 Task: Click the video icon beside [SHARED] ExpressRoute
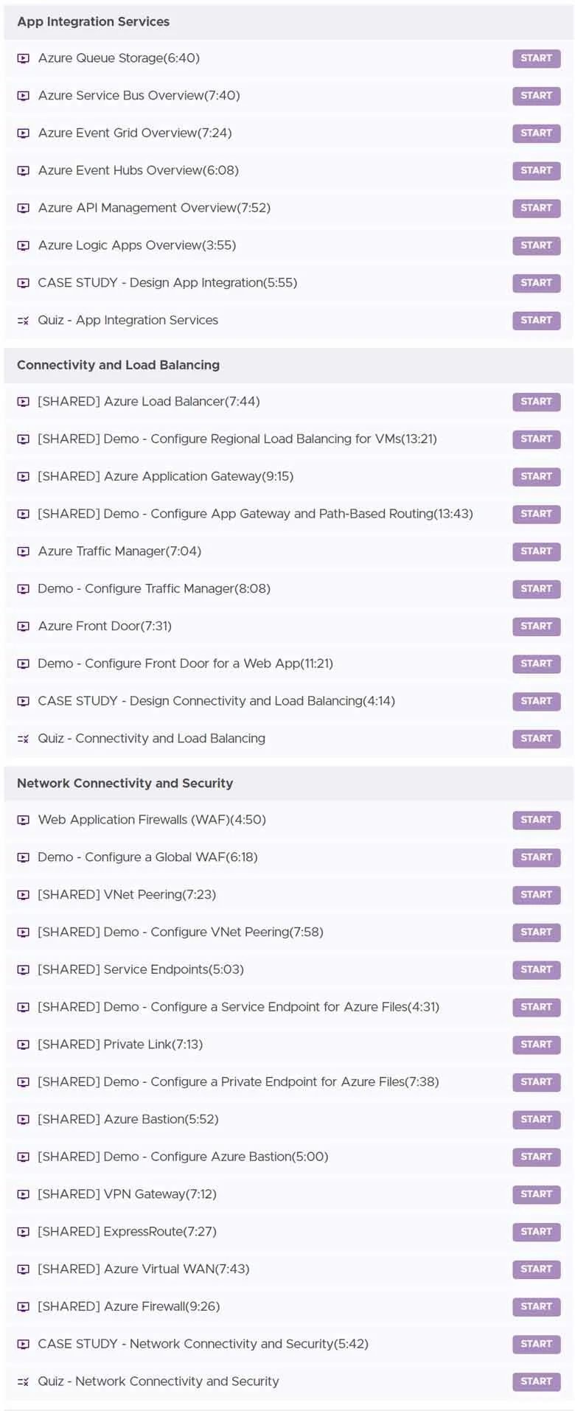[x=24, y=1232]
